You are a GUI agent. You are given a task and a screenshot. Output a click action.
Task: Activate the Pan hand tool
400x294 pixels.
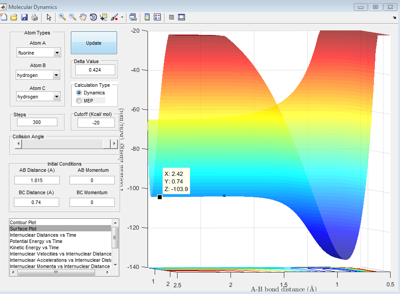tap(83, 17)
